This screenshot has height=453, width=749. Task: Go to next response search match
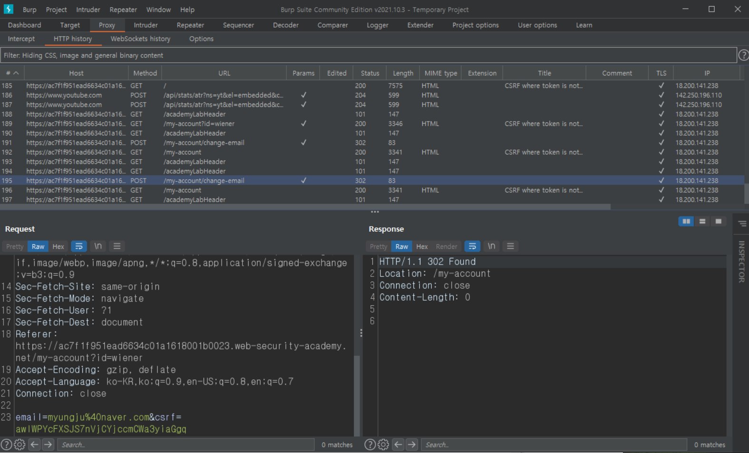[x=412, y=445]
